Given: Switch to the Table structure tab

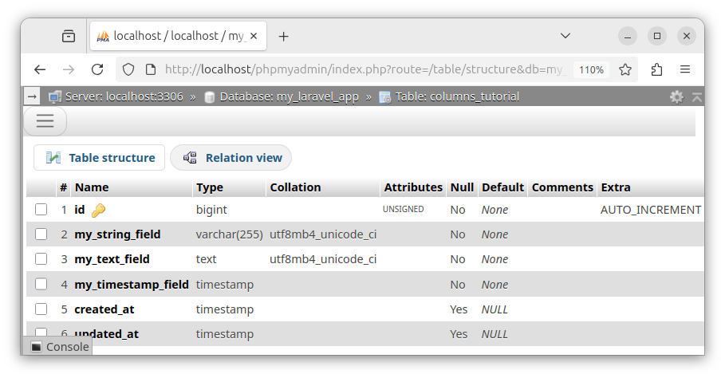Looking at the screenshot, I should (100, 158).
